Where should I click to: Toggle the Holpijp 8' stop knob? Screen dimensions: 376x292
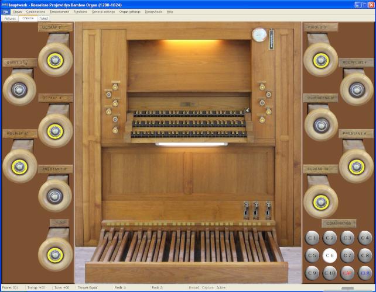tap(20, 166)
